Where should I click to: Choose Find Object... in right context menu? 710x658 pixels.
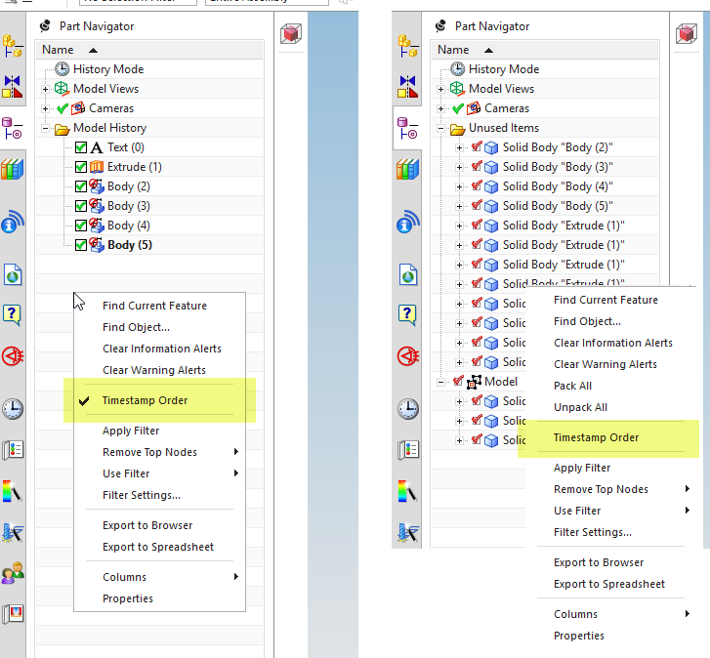[x=610, y=321]
